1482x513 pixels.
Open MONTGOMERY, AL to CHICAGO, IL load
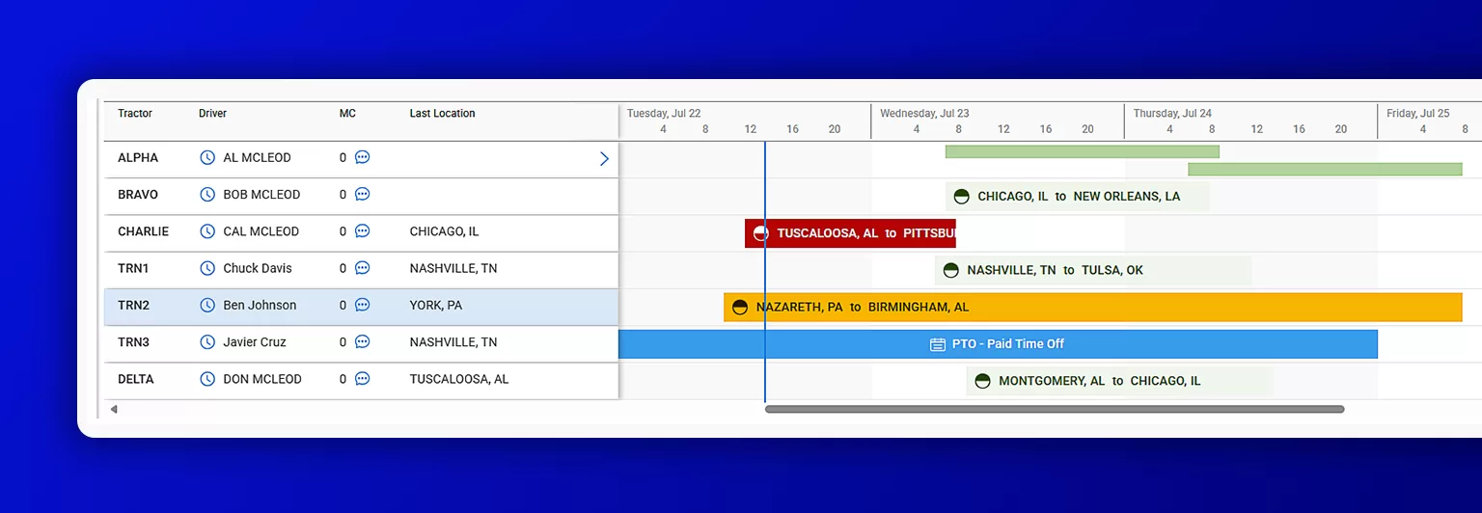(x=1119, y=381)
